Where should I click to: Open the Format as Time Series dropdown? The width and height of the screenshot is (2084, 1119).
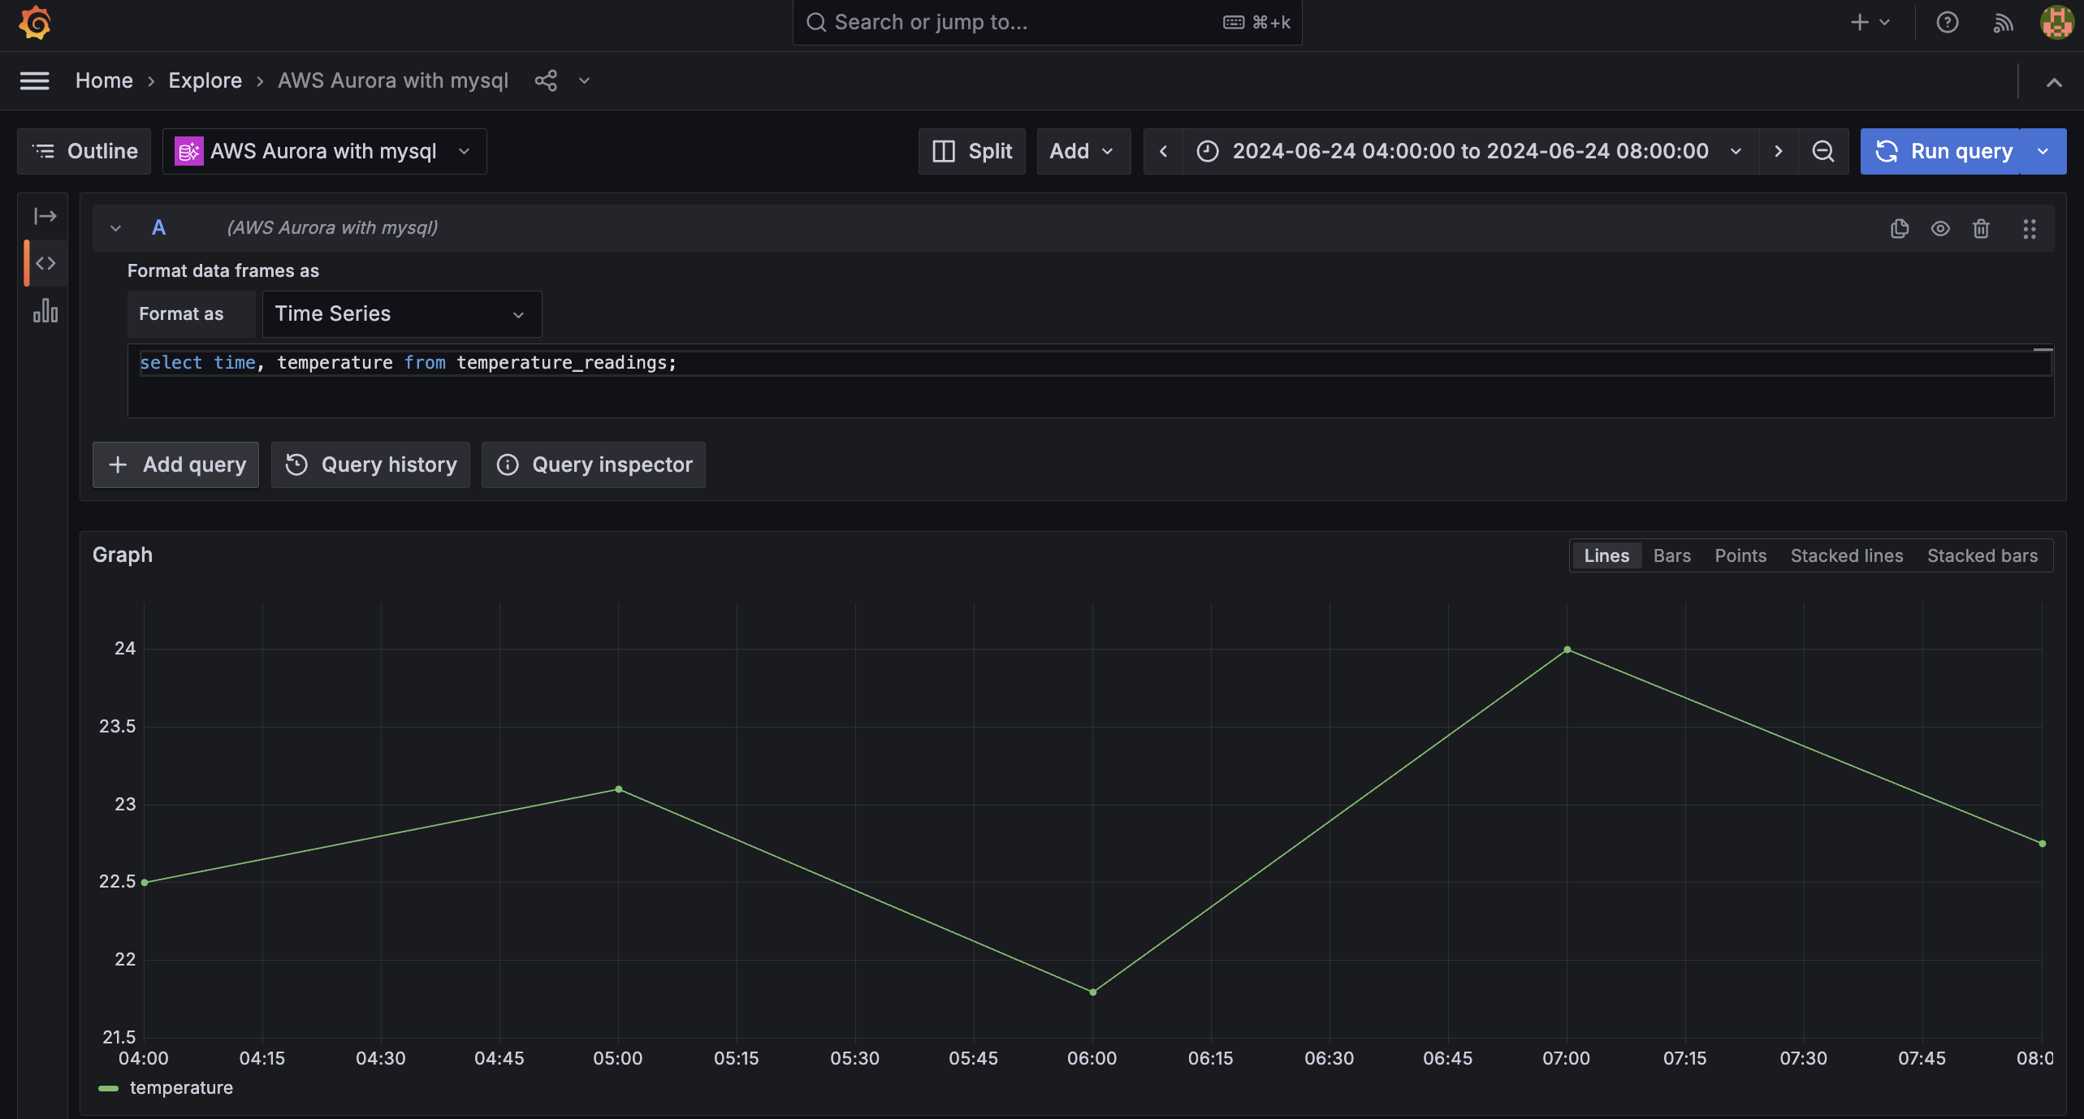[x=401, y=314]
